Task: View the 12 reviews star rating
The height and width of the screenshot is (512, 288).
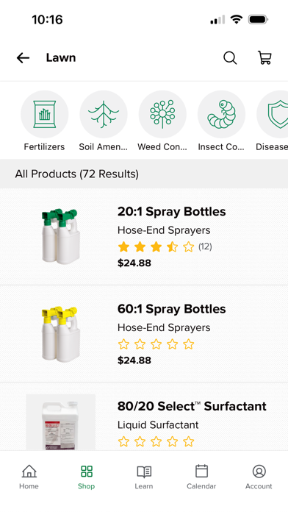Action: pyautogui.click(x=165, y=246)
